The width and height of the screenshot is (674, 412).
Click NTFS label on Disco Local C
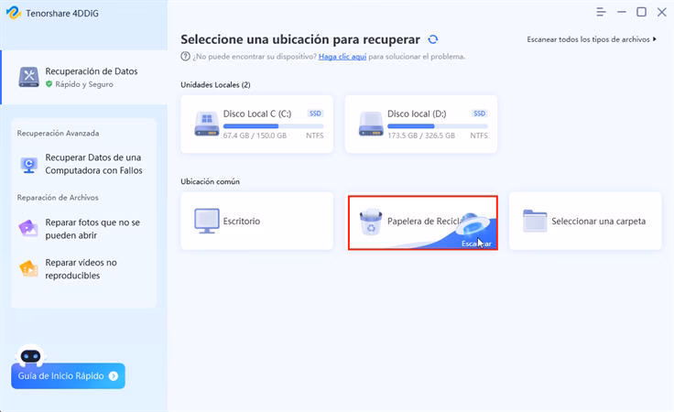click(x=315, y=136)
